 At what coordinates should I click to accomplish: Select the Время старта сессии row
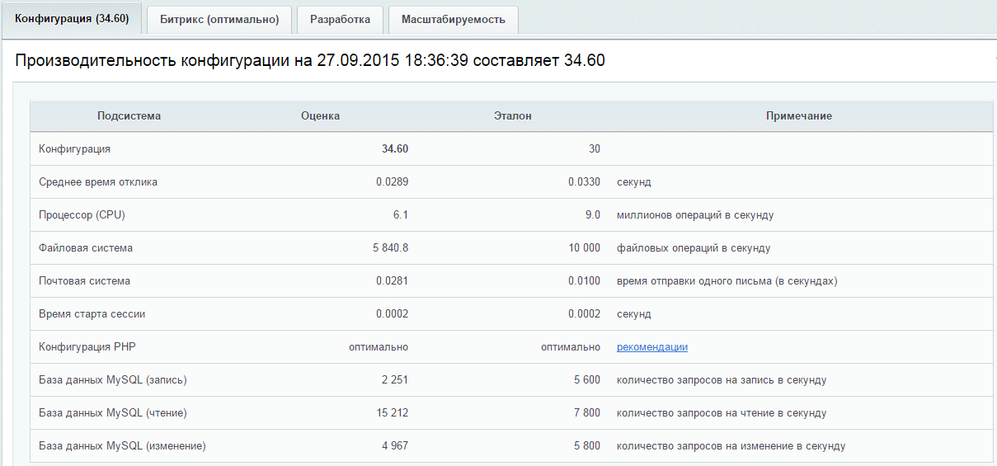coord(92,314)
